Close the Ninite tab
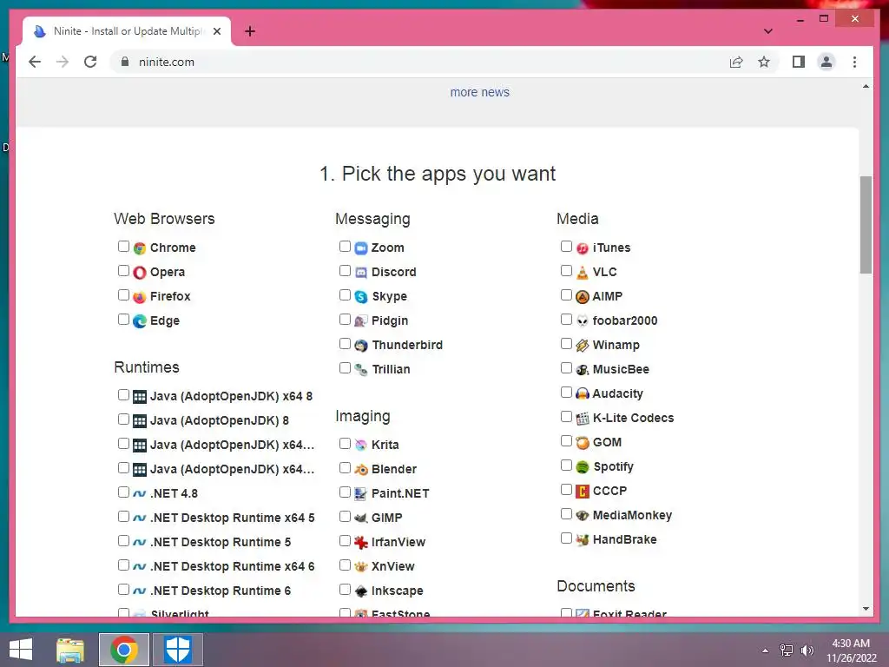 click(216, 31)
